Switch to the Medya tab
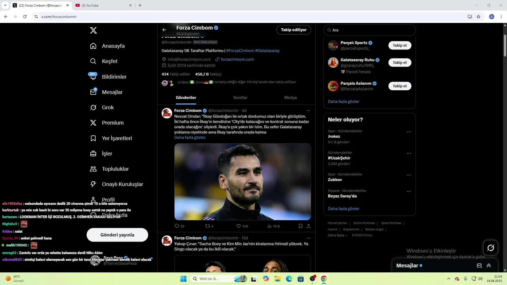Screen dimensions: 507x285 (x=290, y=97)
